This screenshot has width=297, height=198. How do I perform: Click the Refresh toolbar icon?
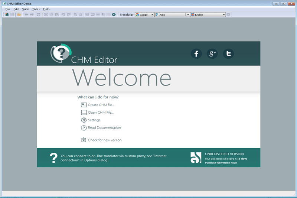click(x=39, y=14)
